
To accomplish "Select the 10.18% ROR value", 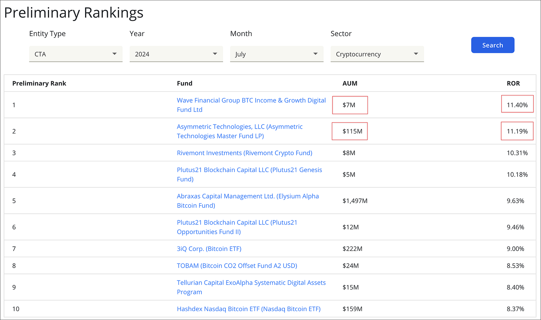I will tap(517, 174).
